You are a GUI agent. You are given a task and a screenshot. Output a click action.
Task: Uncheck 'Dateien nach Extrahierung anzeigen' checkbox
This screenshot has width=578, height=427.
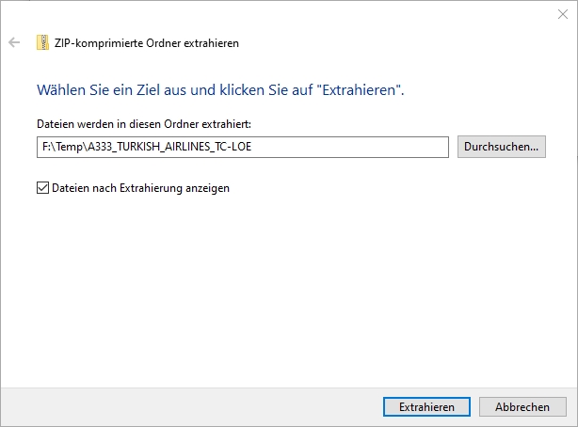click(42, 188)
